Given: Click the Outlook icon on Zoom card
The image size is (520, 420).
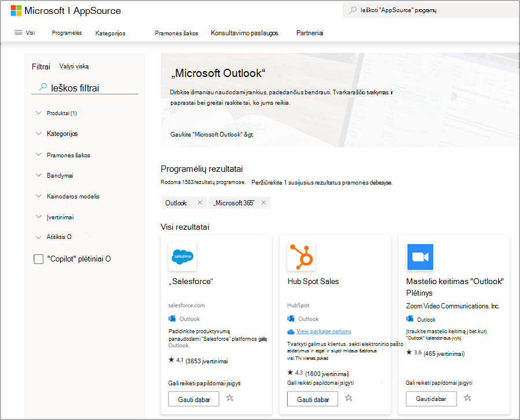Looking at the screenshot, I should coord(410,319).
